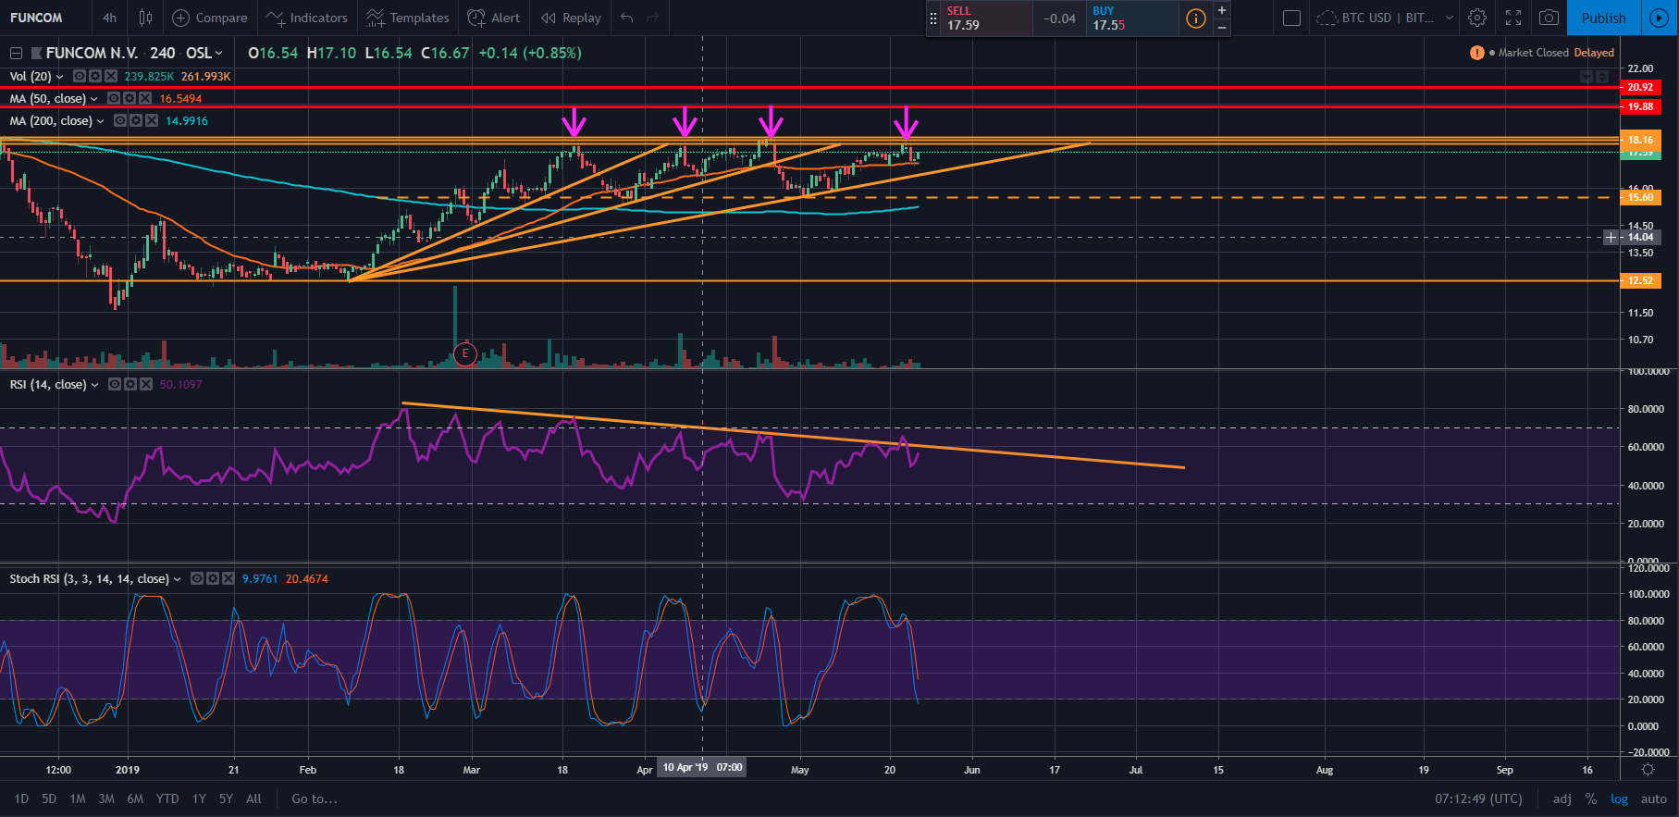The image size is (1679, 817).
Task: Select the 1M date range
Action: click(x=78, y=798)
